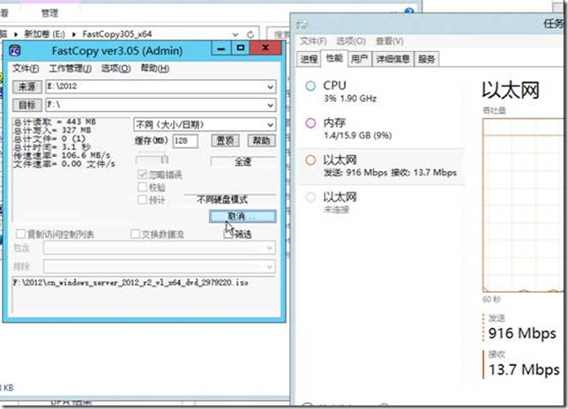Click the copying ISO file path text
Image resolution: width=568 pixels, height=409 pixels.
point(131,283)
